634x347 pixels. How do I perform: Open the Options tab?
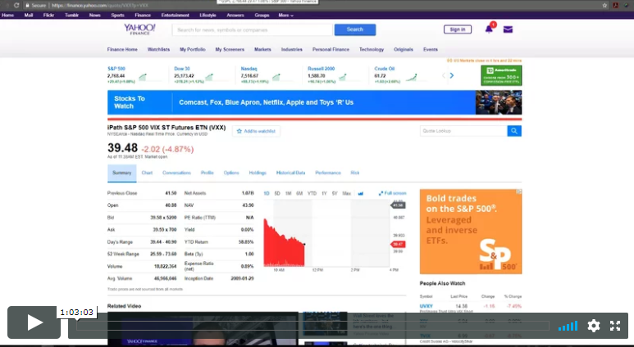(x=231, y=173)
